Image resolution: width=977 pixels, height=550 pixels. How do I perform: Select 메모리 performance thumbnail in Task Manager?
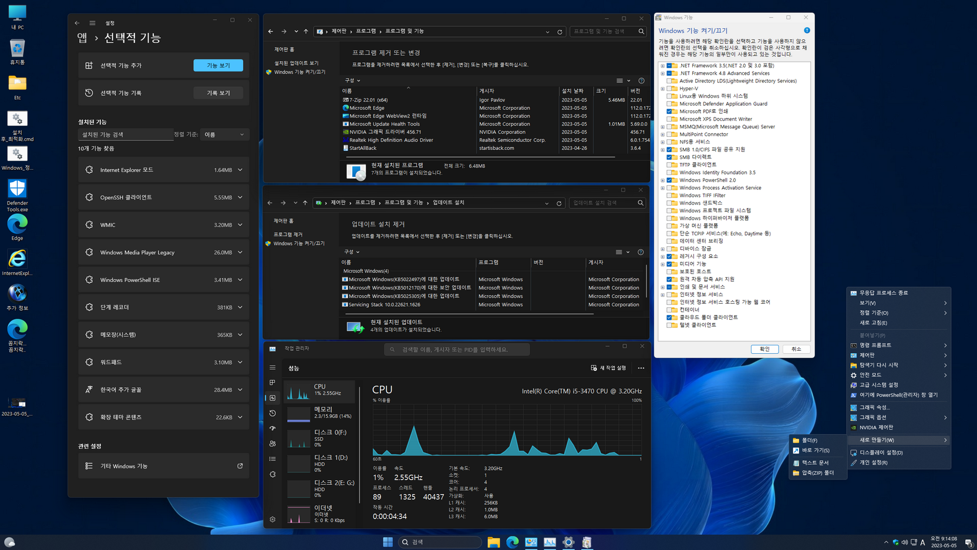tap(320, 413)
